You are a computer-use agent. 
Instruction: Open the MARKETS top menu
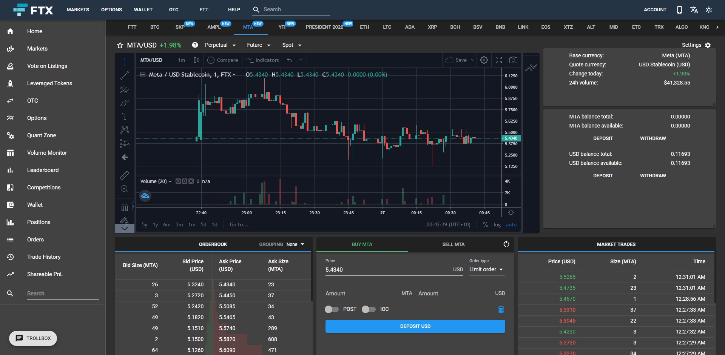78,10
